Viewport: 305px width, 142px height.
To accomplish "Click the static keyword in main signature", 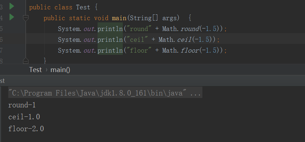I will click(x=80, y=18).
